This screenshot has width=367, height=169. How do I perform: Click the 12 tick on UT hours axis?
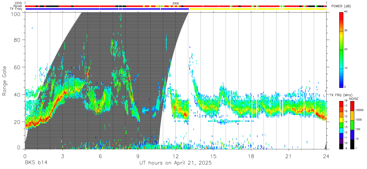pyautogui.click(x=176, y=156)
